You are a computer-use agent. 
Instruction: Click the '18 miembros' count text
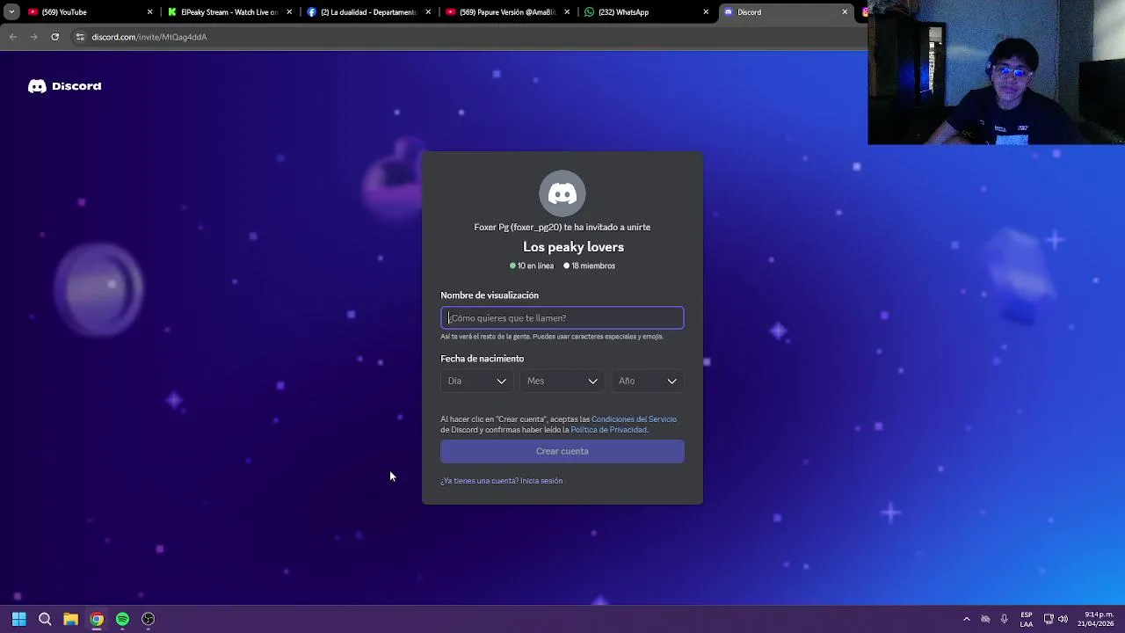590,266
